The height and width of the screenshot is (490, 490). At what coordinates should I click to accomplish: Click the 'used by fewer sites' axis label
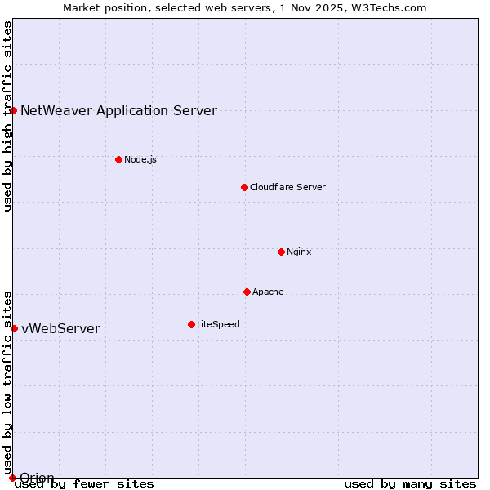84,483
